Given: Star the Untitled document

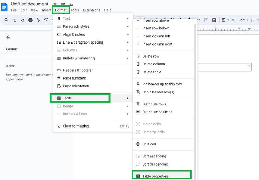Looking at the screenshot, I should 55,4.
